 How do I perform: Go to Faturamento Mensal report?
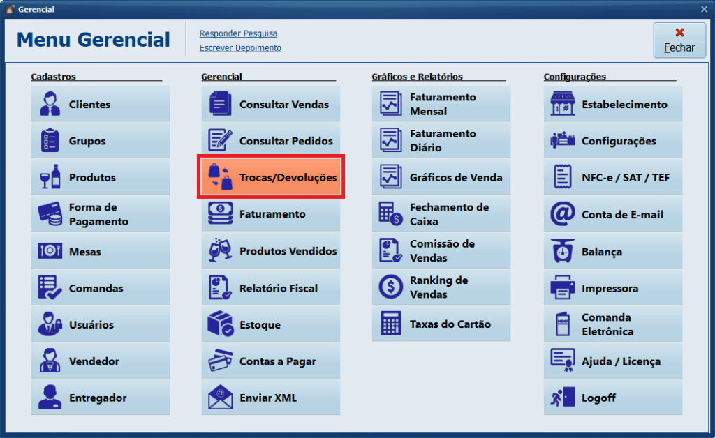pos(441,105)
